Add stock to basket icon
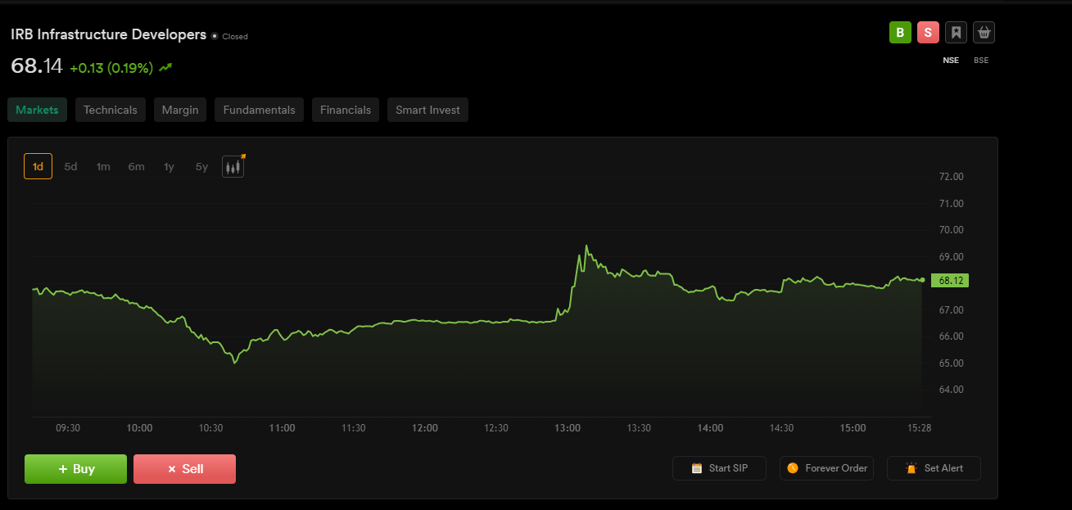Image resolution: width=1072 pixels, height=510 pixels. (984, 33)
